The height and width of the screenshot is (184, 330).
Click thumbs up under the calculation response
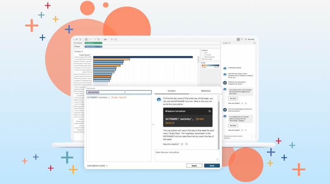(x=182, y=144)
